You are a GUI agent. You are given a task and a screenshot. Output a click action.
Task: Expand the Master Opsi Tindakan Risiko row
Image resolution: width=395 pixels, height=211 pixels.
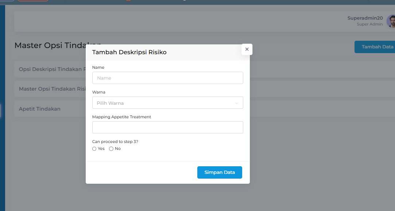pos(51,89)
